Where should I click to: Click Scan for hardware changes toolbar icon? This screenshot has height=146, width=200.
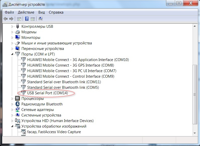[41, 19]
